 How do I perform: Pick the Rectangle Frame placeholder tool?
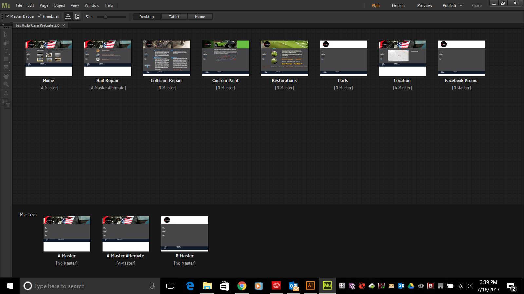(x=6, y=67)
